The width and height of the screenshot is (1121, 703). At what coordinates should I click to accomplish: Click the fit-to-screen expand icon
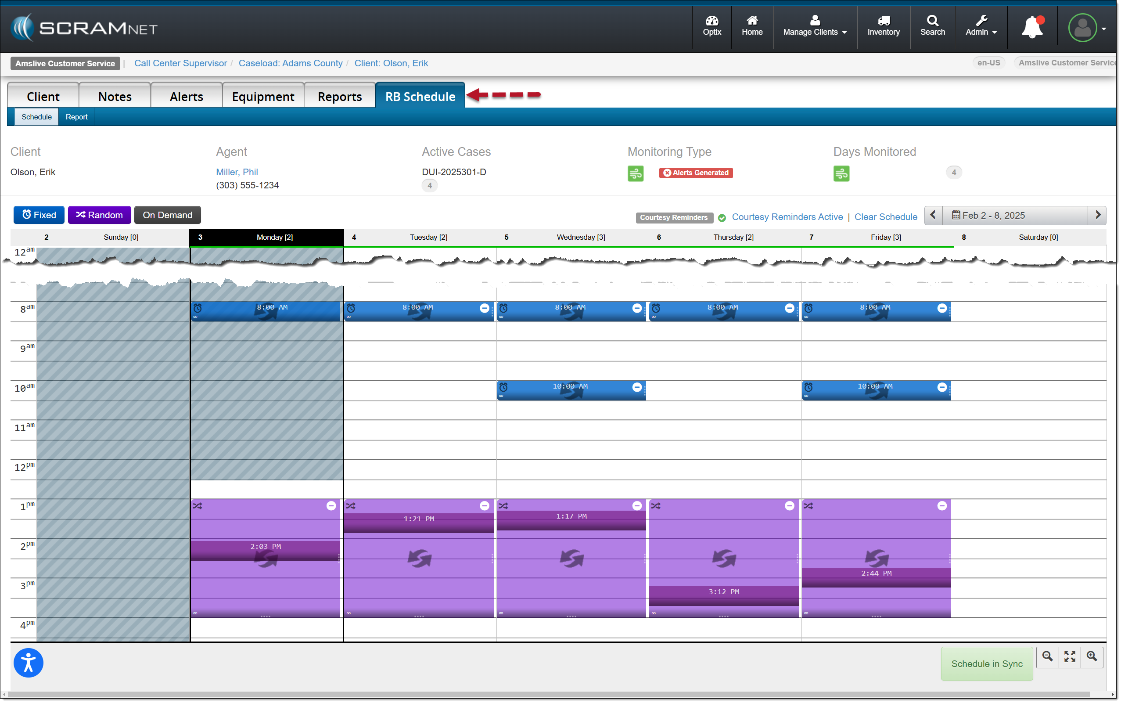[1069, 656]
